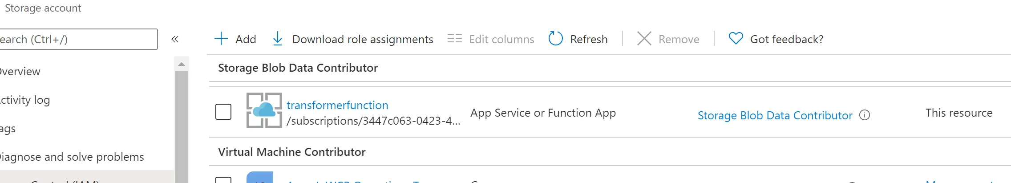This screenshot has width=1011, height=183.
Task: Open Storage Blob Data Contributor role link
Action: click(775, 115)
